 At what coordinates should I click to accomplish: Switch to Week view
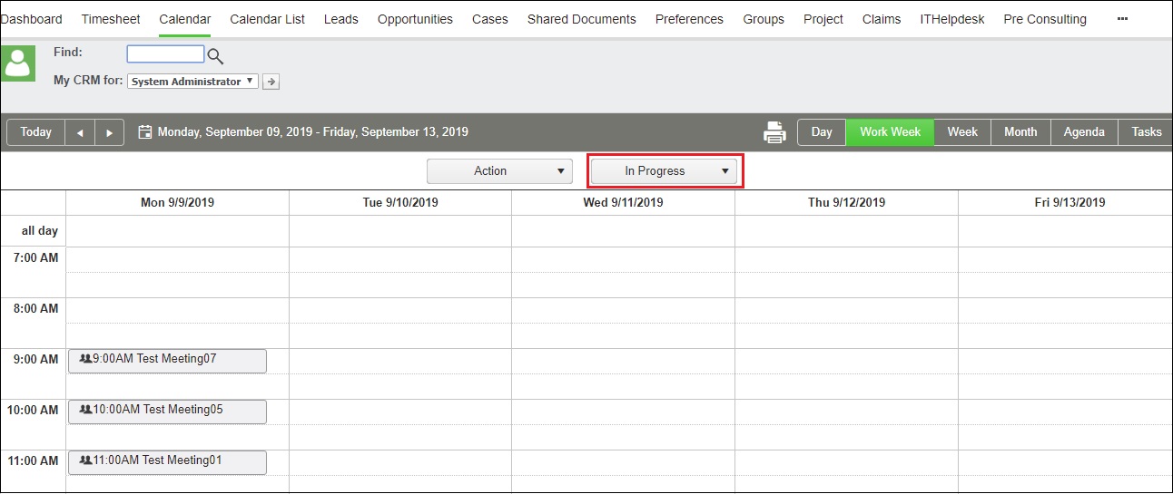tap(962, 132)
